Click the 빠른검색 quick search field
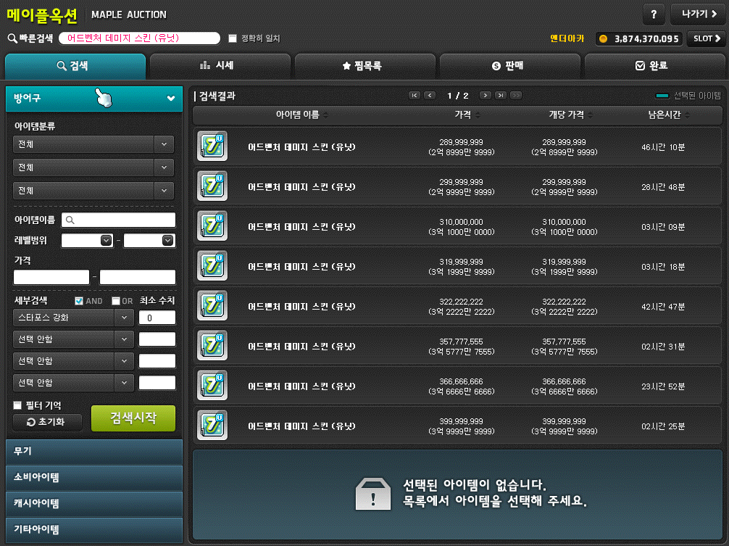 (139, 38)
